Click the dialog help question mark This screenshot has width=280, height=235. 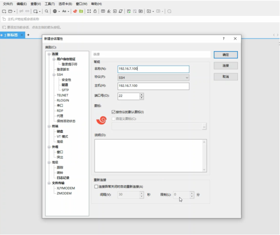tap(223, 38)
